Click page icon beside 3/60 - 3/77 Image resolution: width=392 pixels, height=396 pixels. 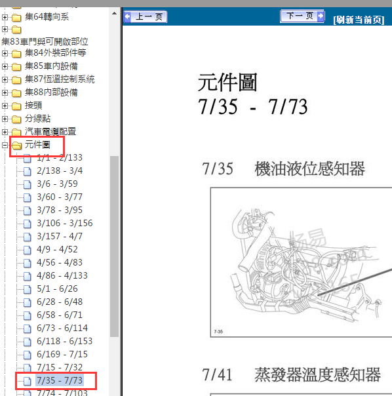click(28, 198)
